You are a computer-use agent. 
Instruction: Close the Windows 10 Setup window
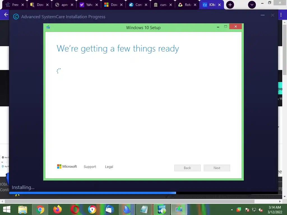click(235, 27)
